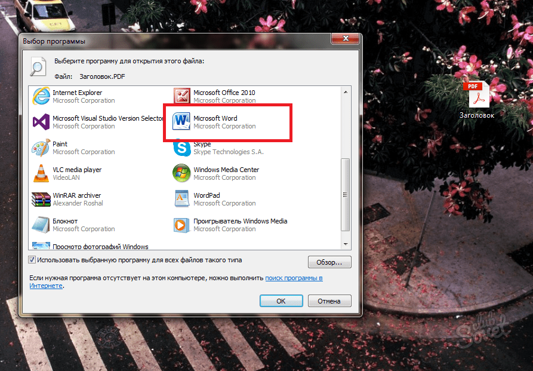533x371 pixels.
Task: Select the VLC media player cone icon
Action: pyautogui.click(x=41, y=173)
